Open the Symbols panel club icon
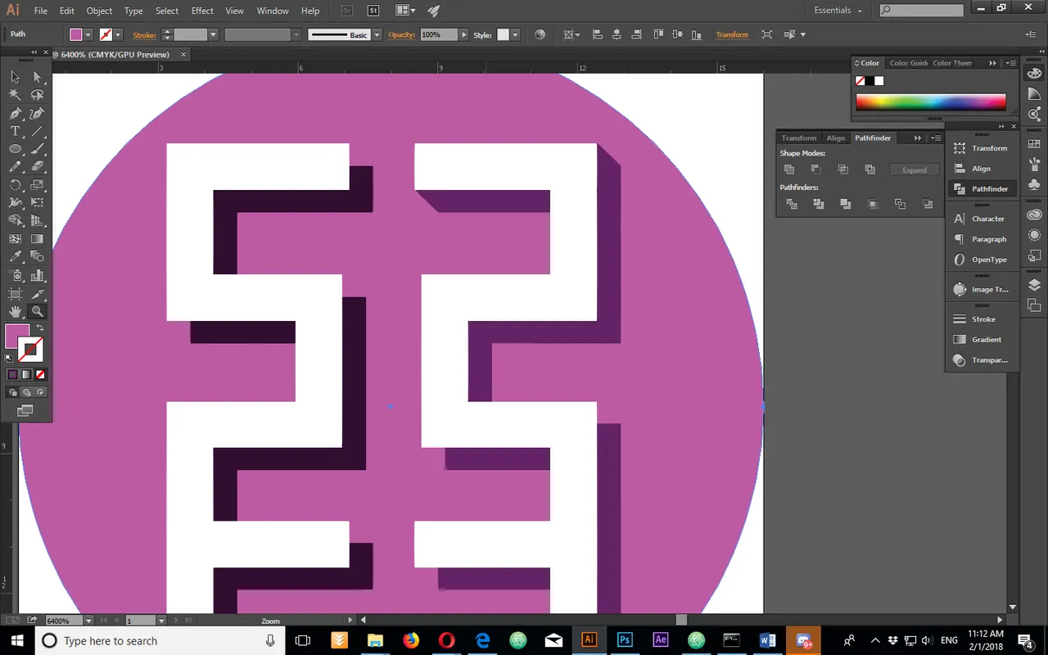Image resolution: width=1048 pixels, height=655 pixels. click(x=1034, y=185)
